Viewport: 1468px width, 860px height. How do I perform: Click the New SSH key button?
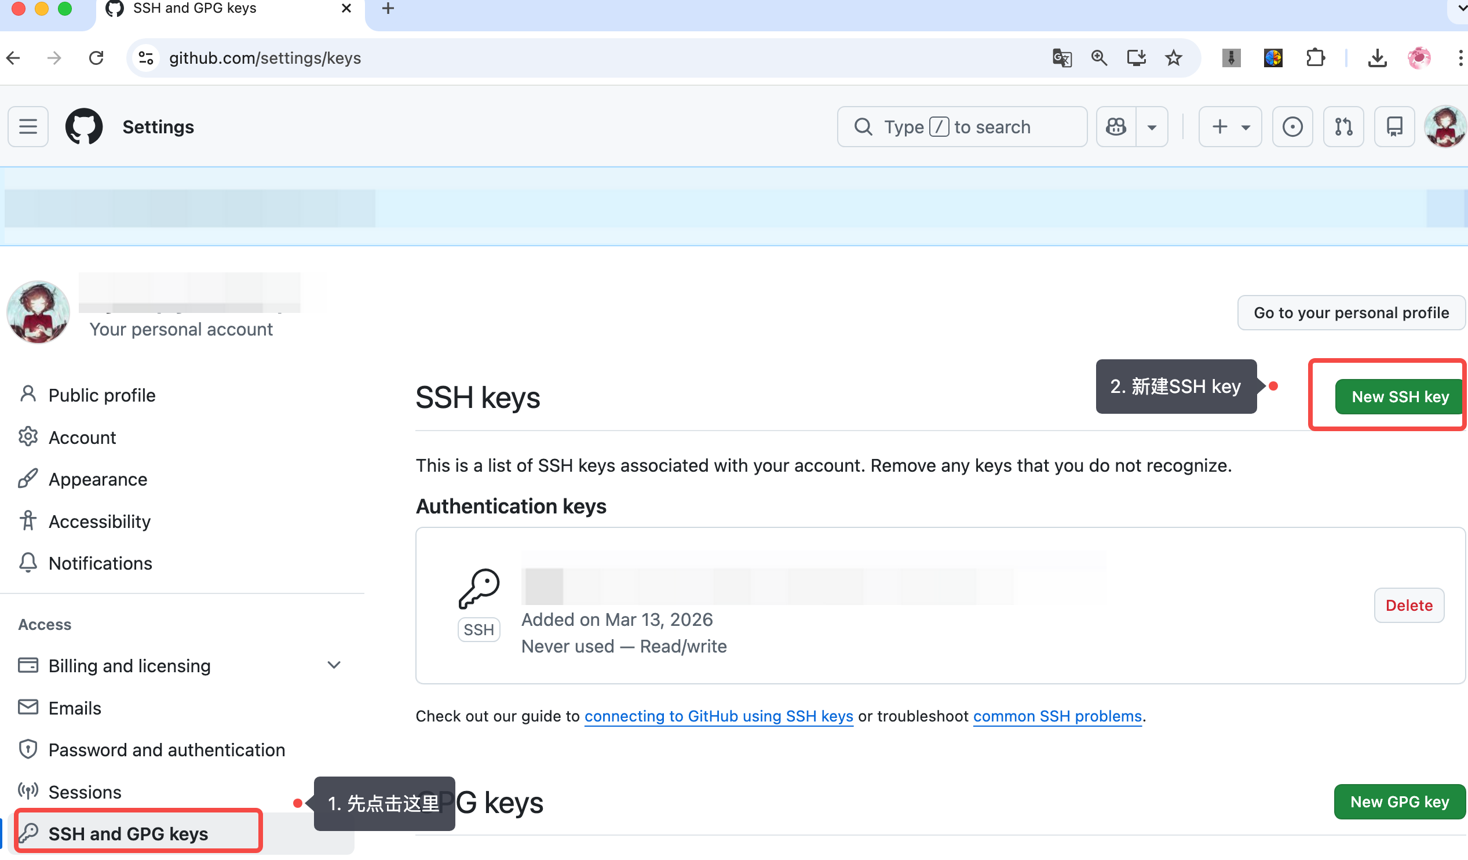point(1399,397)
